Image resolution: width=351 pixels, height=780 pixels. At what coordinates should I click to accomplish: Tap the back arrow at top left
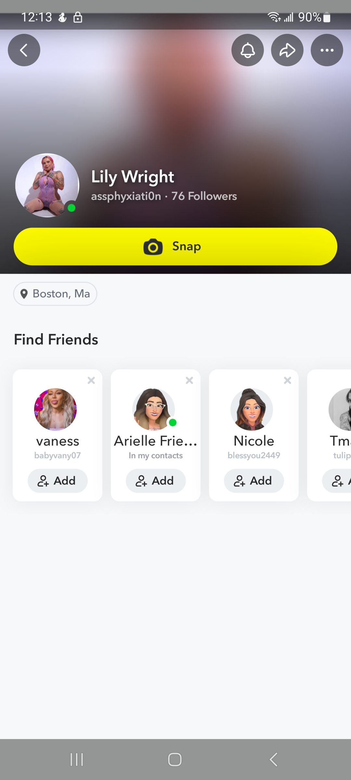coord(24,50)
